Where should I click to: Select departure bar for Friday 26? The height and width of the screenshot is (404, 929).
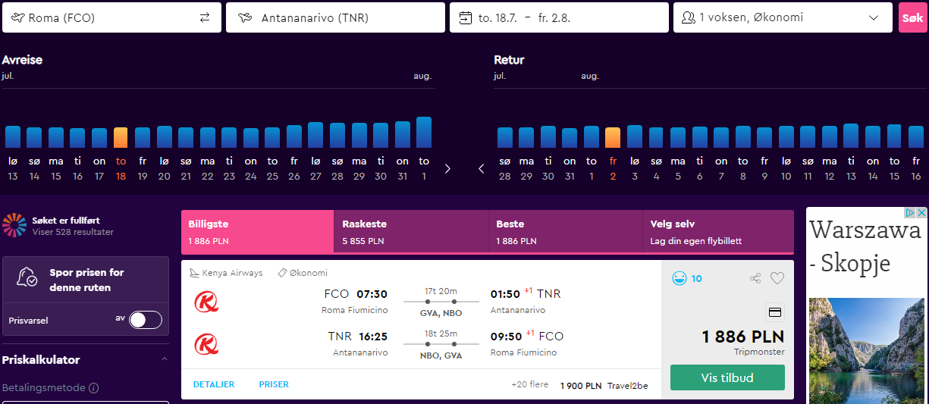tap(294, 136)
